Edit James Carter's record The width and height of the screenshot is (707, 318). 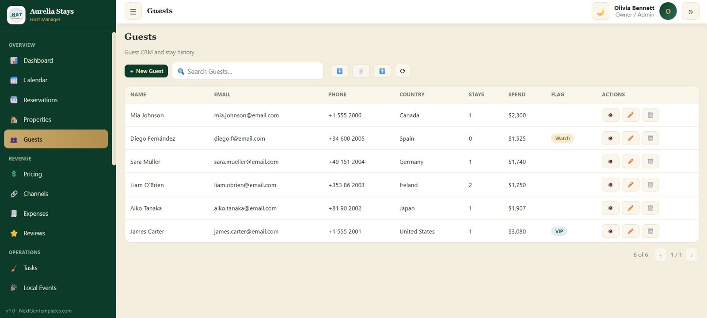(x=631, y=231)
